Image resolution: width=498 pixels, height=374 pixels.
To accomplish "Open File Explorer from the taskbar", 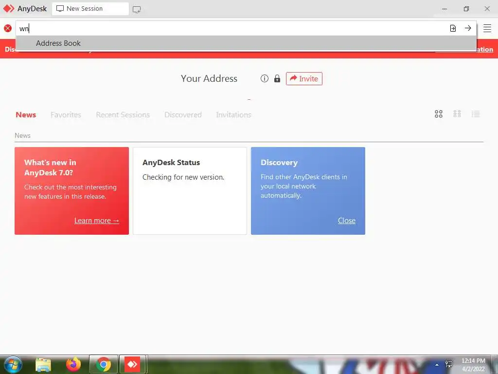I will click(x=43, y=365).
